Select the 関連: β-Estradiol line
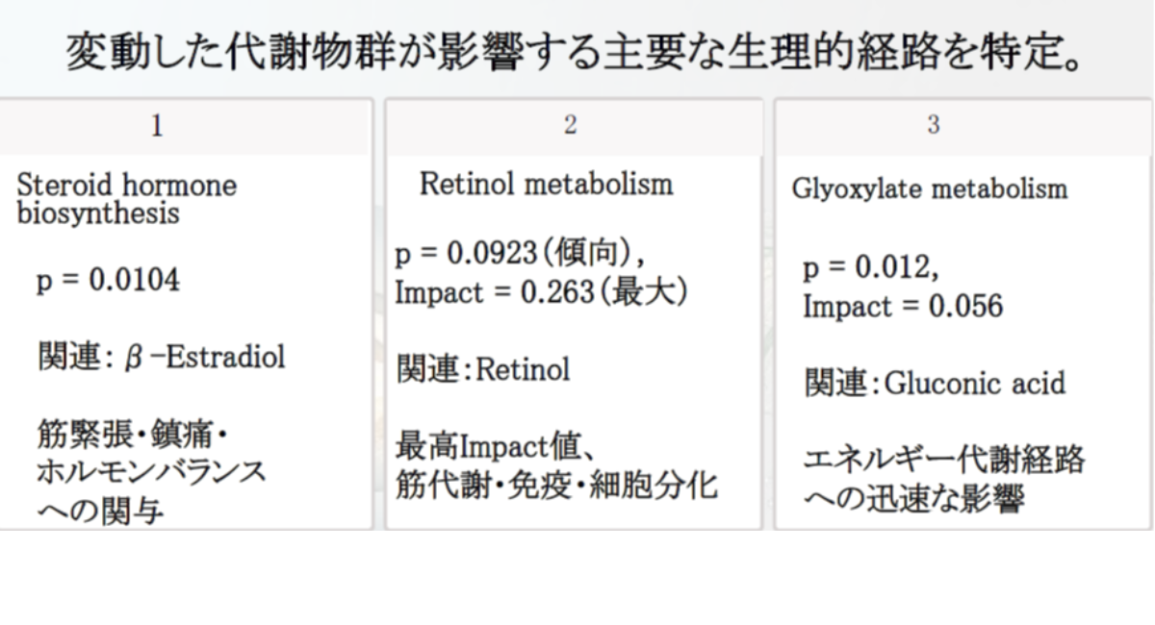 (x=161, y=357)
